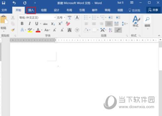Switch to the 审阅 tab
Screen dimensions: 162x116
click(x=107, y=10)
